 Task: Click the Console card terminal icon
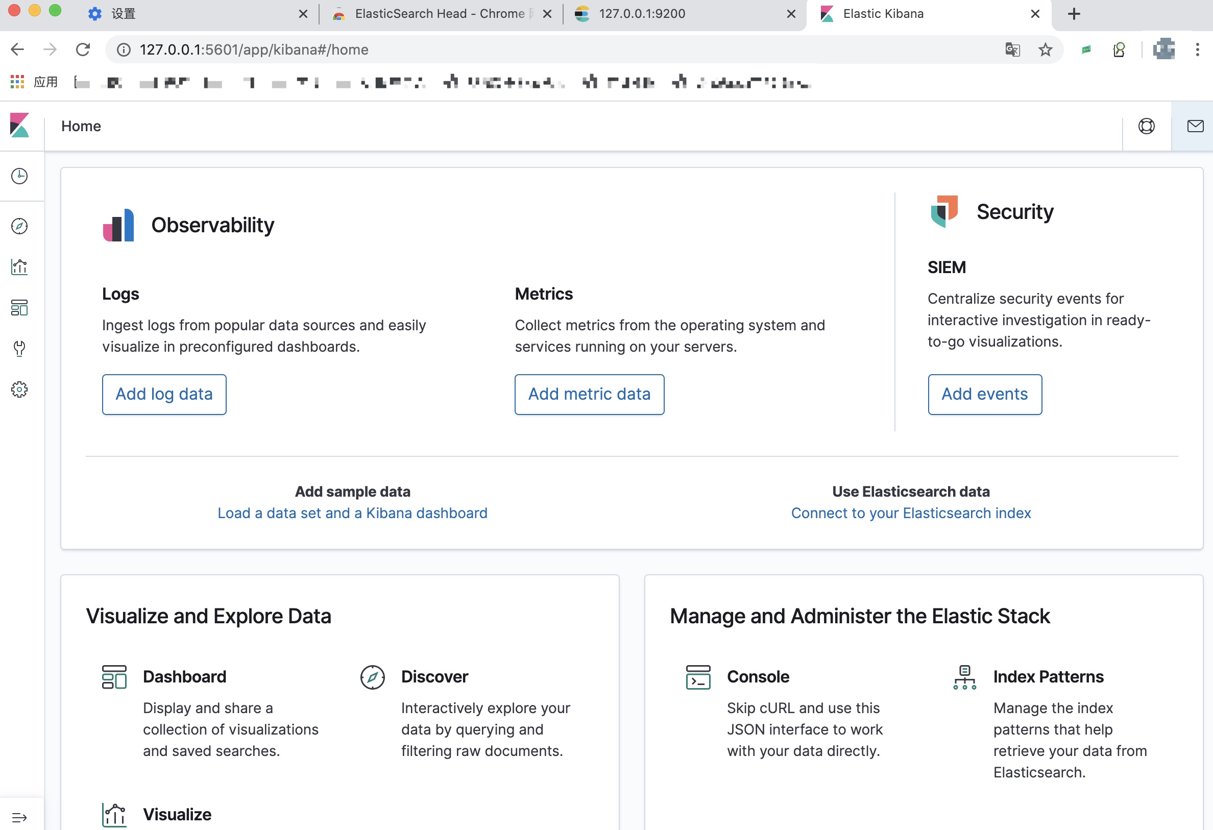(698, 677)
